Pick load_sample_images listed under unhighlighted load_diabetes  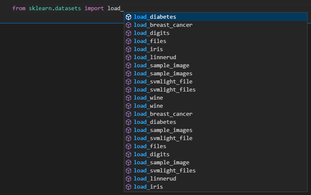pyautogui.click(x=216, y=130)
